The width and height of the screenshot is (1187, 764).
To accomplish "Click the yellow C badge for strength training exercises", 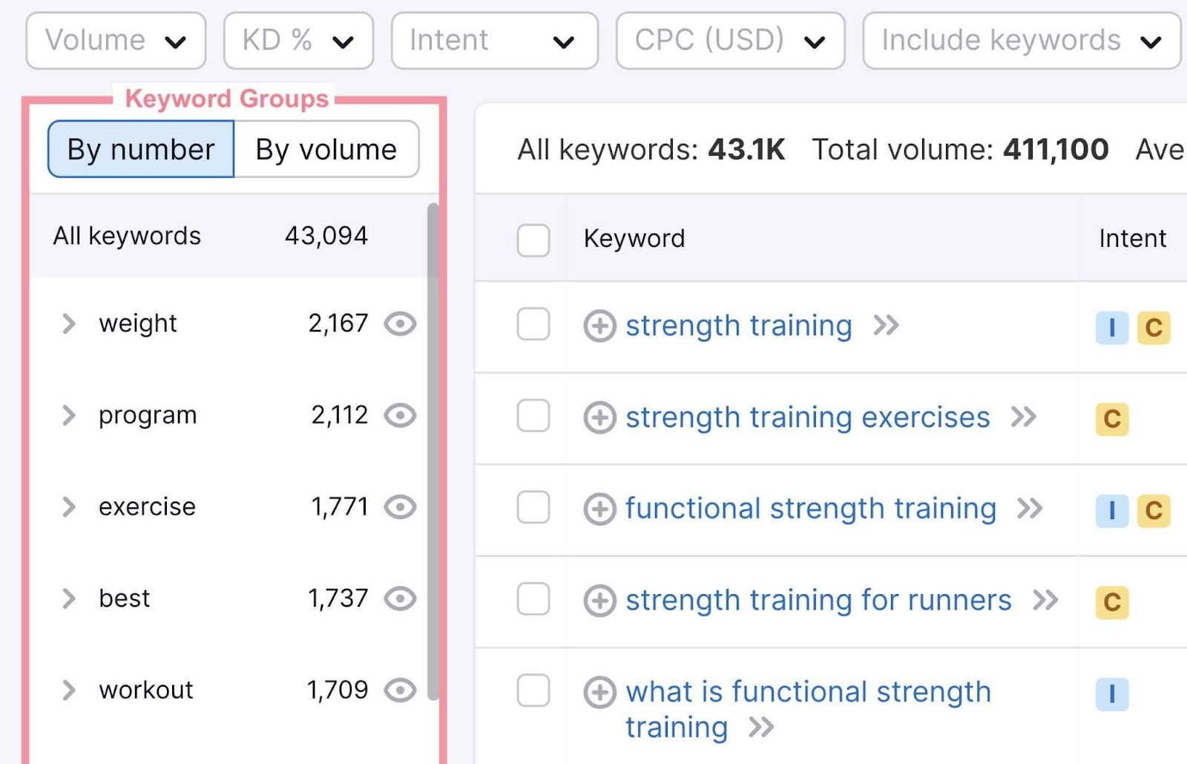I will point(1111,421).
